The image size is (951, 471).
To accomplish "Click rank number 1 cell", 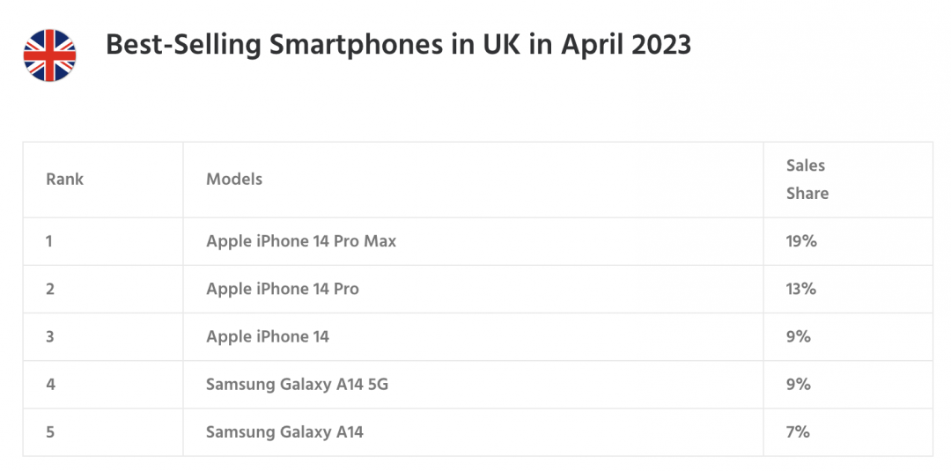I will tap(49, 241).
